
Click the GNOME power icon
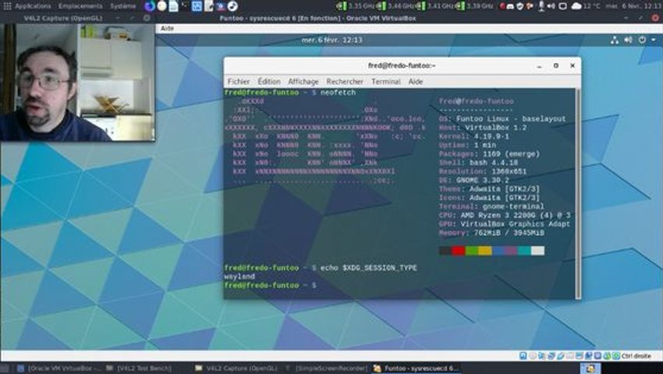pyautogui.click(x=642, y=40)
